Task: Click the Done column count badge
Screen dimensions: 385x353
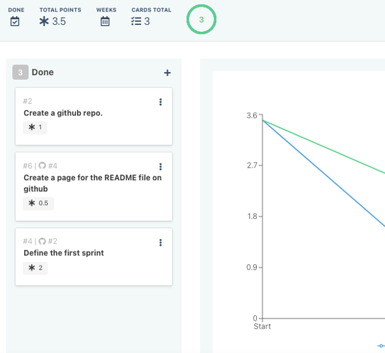Action: tap(20, 72)
